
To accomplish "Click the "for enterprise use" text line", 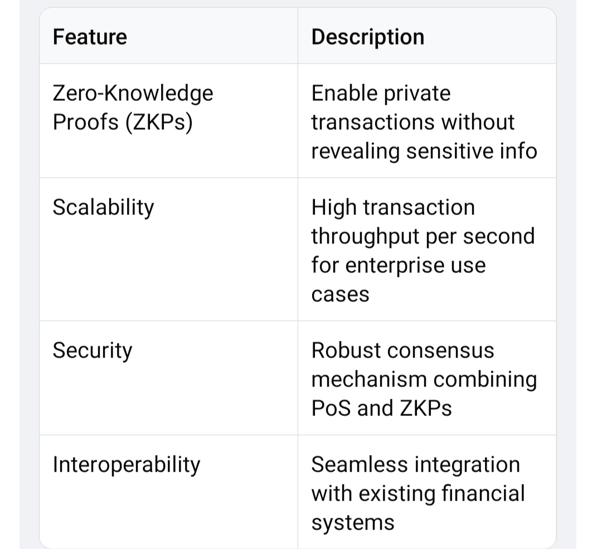I will (398, 265).
